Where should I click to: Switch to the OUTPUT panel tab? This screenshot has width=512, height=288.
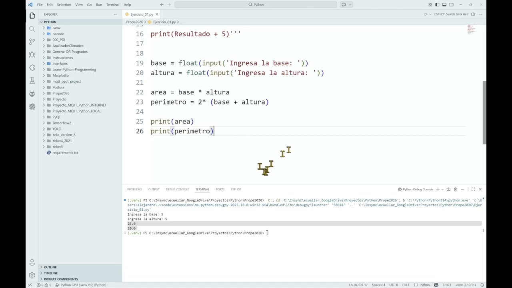point(154,189)
